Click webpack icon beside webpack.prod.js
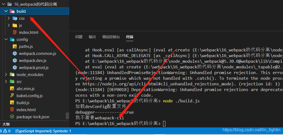The height and width of the screenshot is (135, 283). (15, 68)
